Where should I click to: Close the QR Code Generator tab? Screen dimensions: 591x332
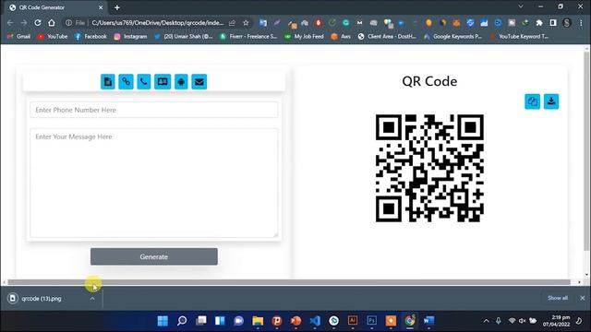[101, 7]
